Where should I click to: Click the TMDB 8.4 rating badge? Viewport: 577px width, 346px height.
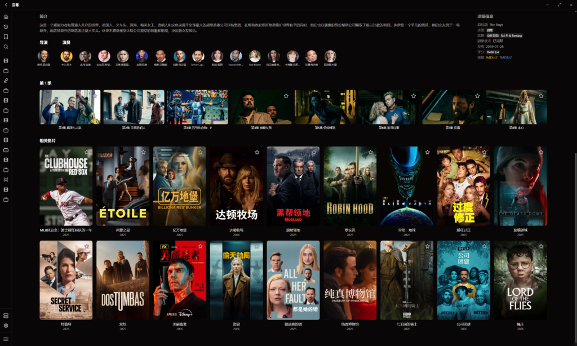click(492, 52)
